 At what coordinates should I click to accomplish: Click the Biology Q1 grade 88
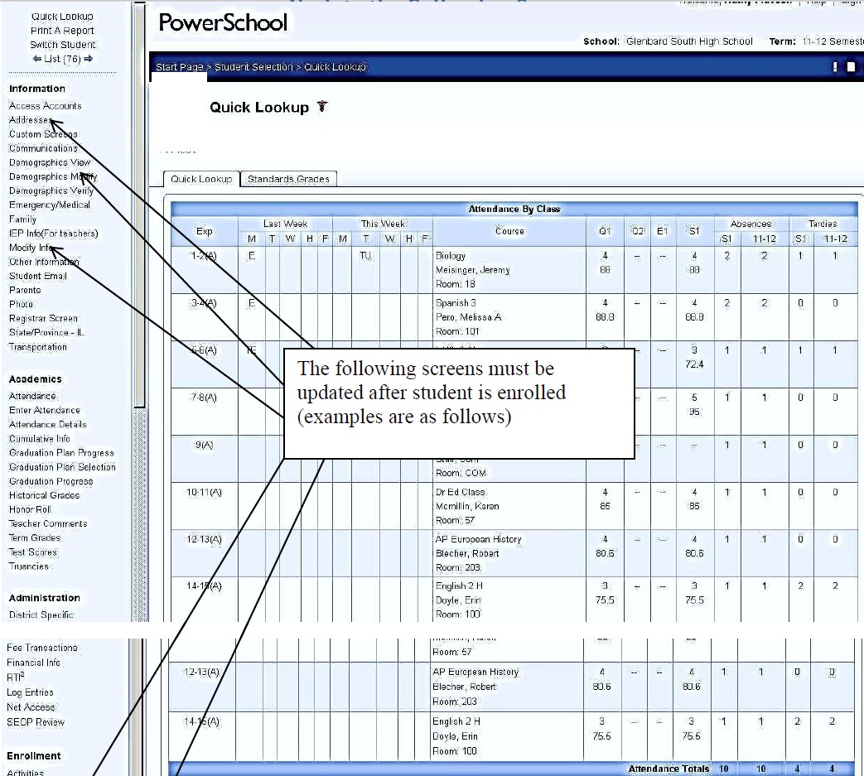[605, 270]
